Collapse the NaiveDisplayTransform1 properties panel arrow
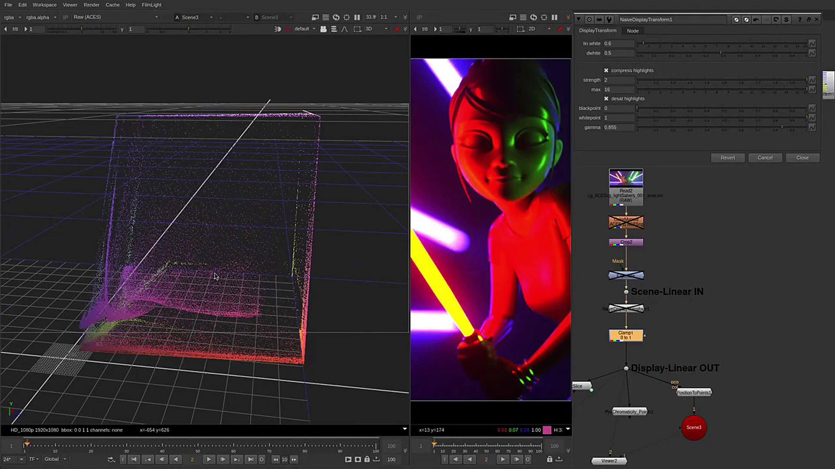This screenshot has width=835, height=469. tap(578, 20)
